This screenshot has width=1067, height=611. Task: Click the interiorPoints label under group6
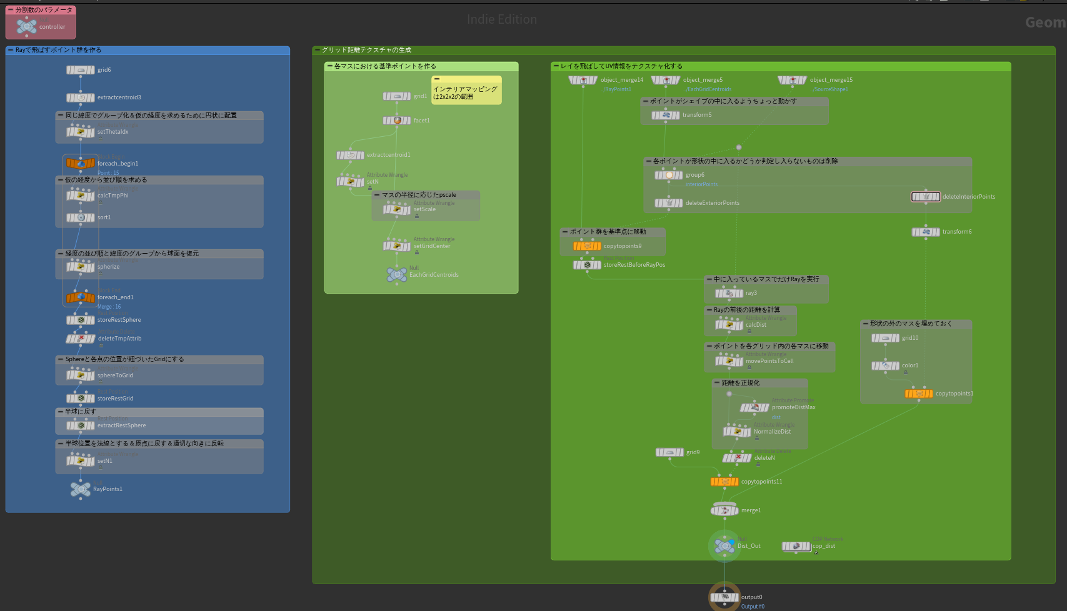click(701, 184)
